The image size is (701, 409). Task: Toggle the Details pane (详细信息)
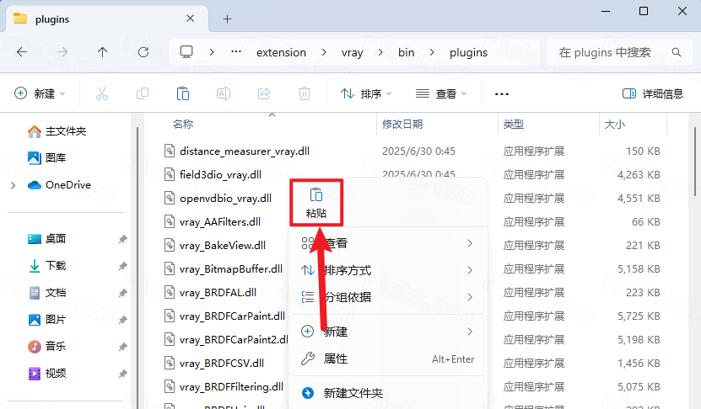pos(652,93)
